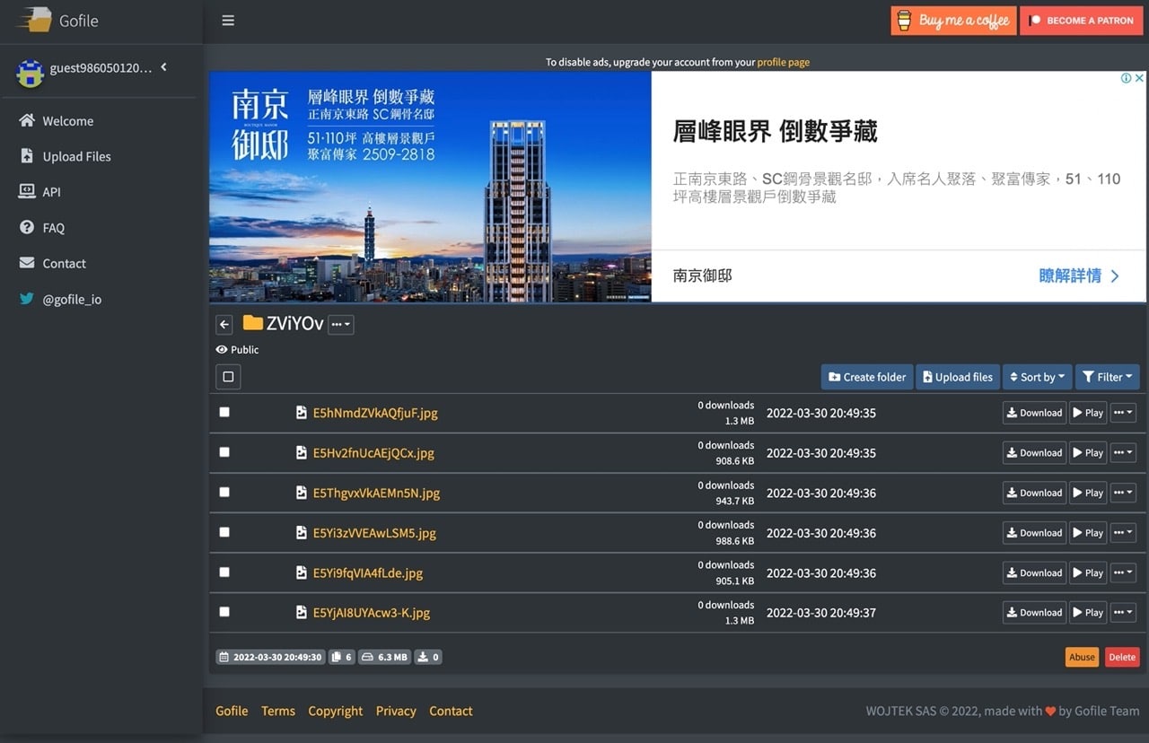
Task: Click the file count badge showing 6
Action: 342,657
